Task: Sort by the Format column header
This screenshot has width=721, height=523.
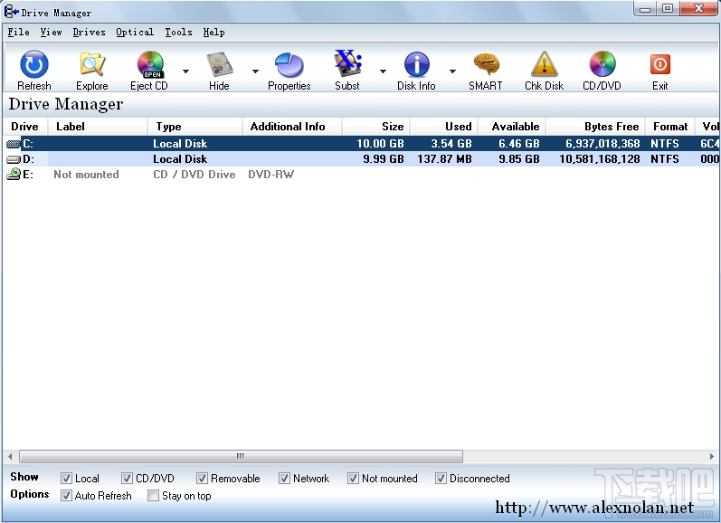Action: (x=670, y=127)
